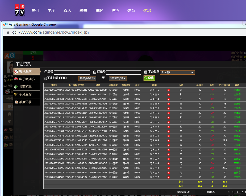Go to previous page using the arrow icon
This screenshot has height=196, width=246.
pos(232,192)
